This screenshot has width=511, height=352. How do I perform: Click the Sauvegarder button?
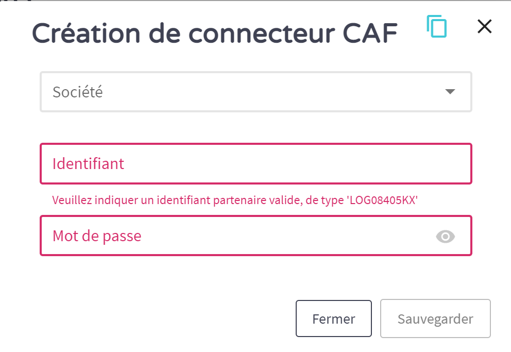[435, 319]
